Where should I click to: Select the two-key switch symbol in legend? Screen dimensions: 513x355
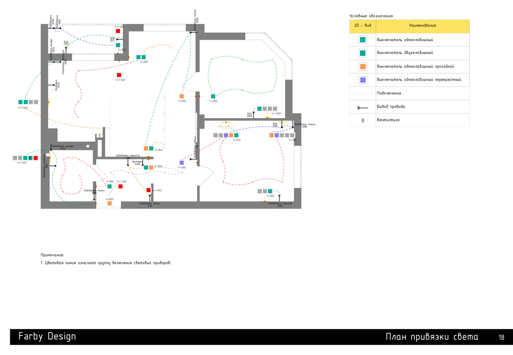click(363, 53)
